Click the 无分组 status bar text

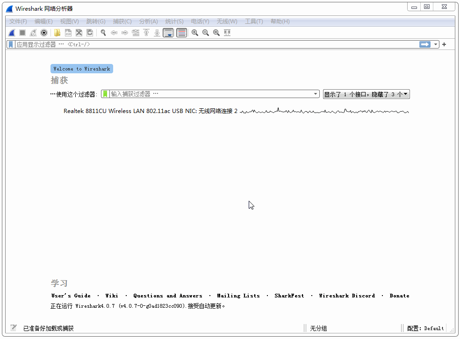(318, 328)
